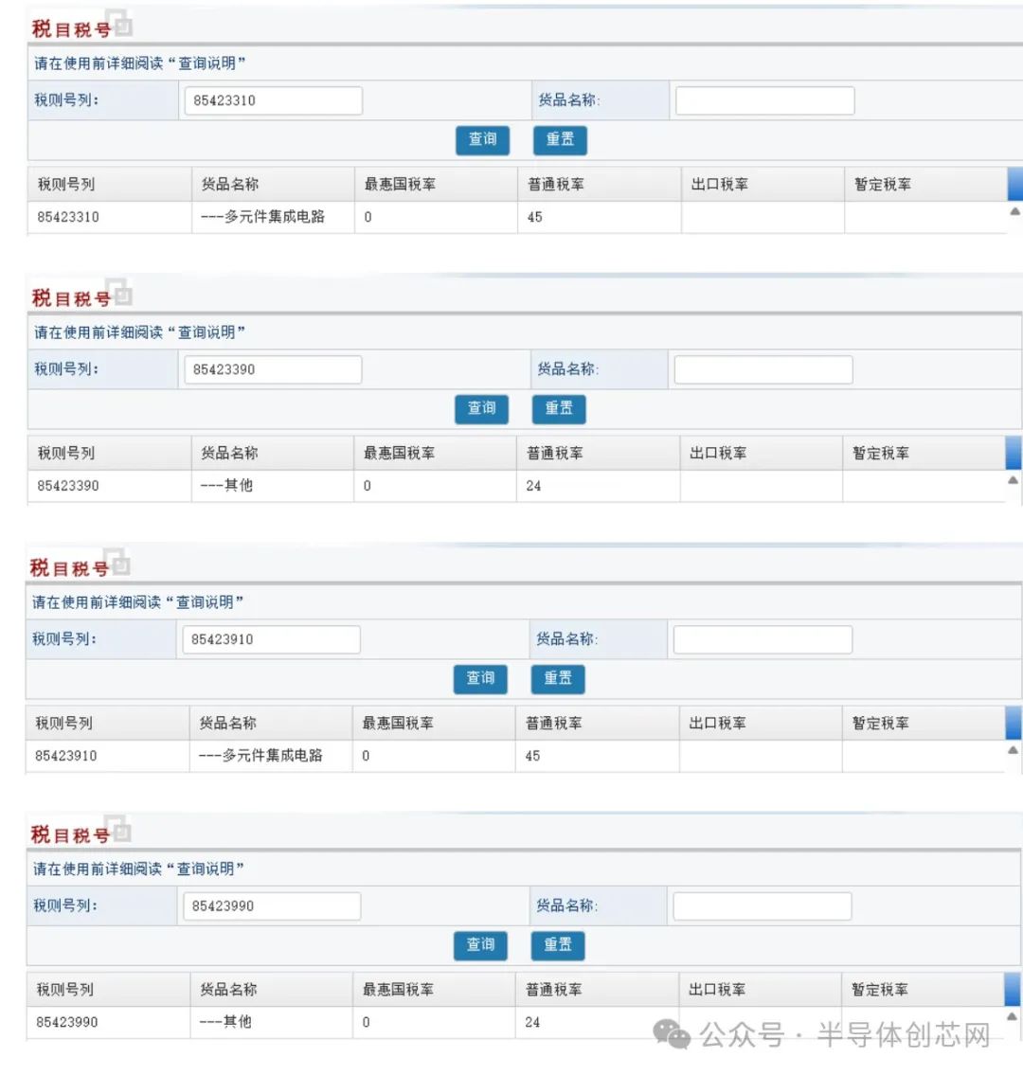The image size is (1023, 1075).
Task: Click 其他 cell in 85423990 row
Action: (x=224, y=1022)
